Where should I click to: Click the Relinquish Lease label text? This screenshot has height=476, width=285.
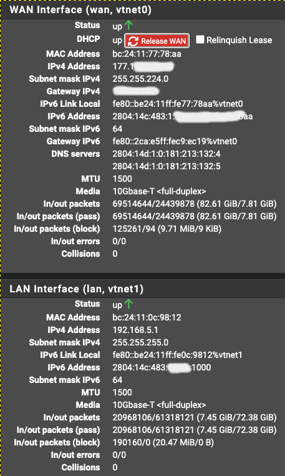click(x=239, y=40)
